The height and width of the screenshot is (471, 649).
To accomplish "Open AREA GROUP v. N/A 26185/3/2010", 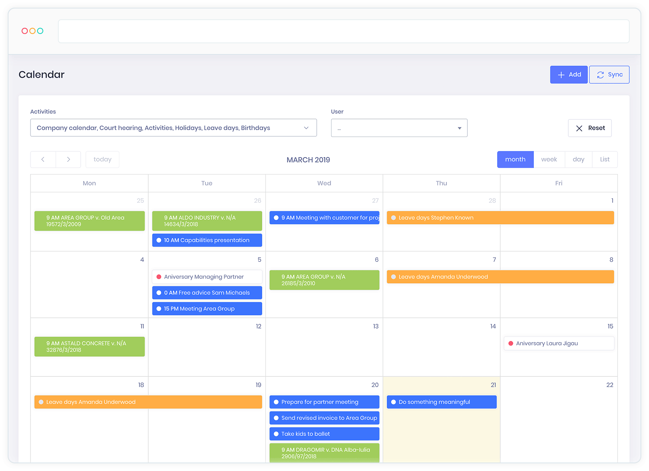I will pyautogui.click(x=324, y=280).
